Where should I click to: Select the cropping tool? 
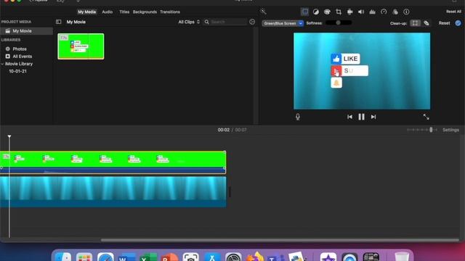click(x=339, y=12)
